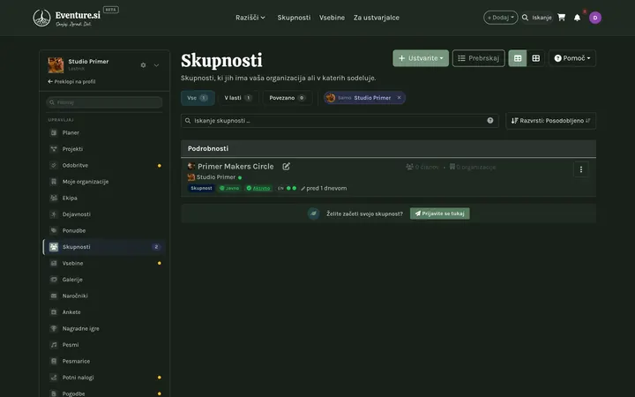
Task: Click the Aktivno status badge
Action: pos(258,188)
